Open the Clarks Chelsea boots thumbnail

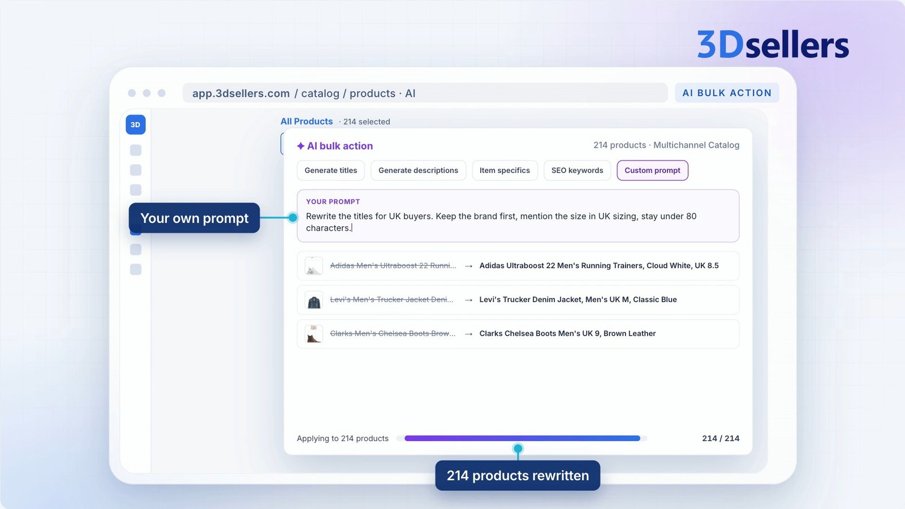[314, 334]
